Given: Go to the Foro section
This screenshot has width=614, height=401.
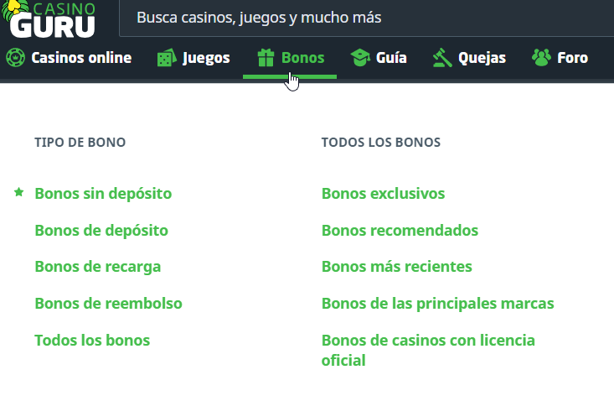Looking at the screenshot, I should click(573, 58).
